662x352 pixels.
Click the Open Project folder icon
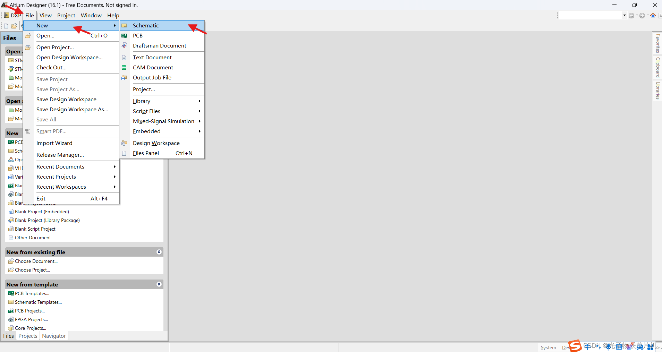28,48
